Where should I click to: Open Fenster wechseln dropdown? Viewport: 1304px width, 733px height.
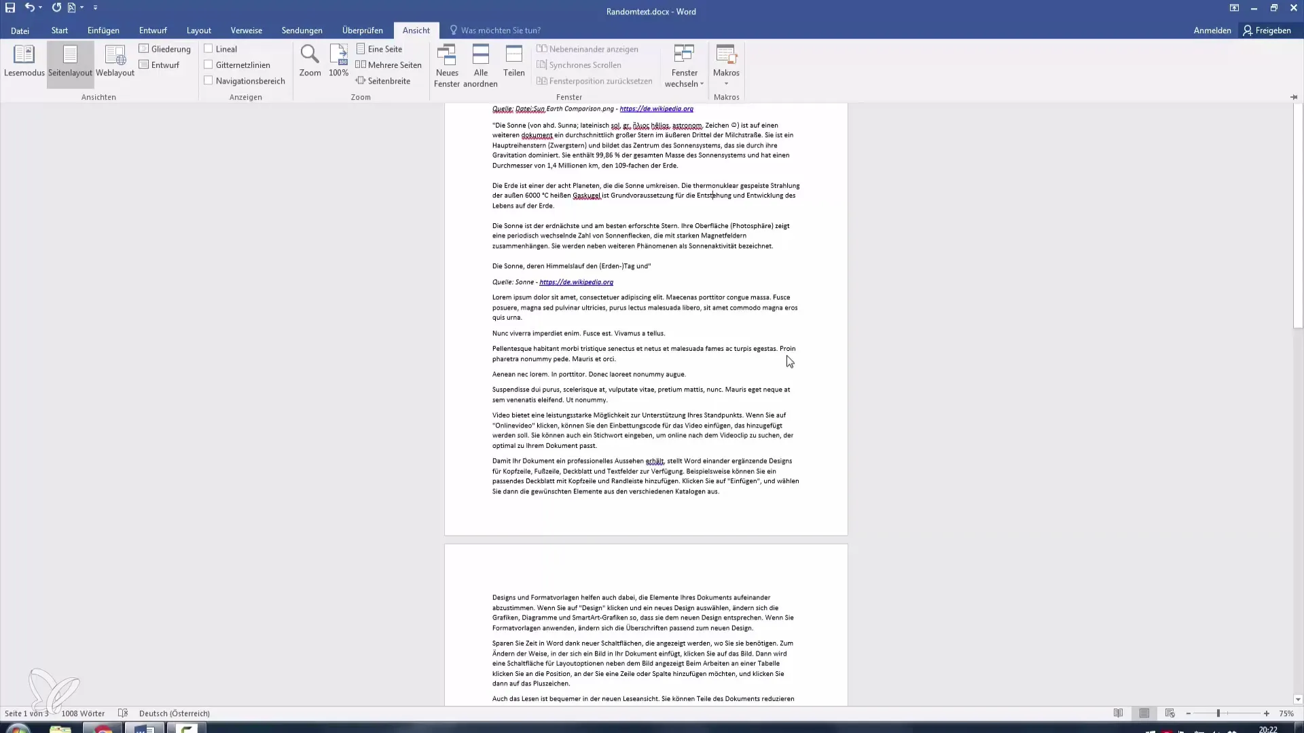(x=684, y=66)
